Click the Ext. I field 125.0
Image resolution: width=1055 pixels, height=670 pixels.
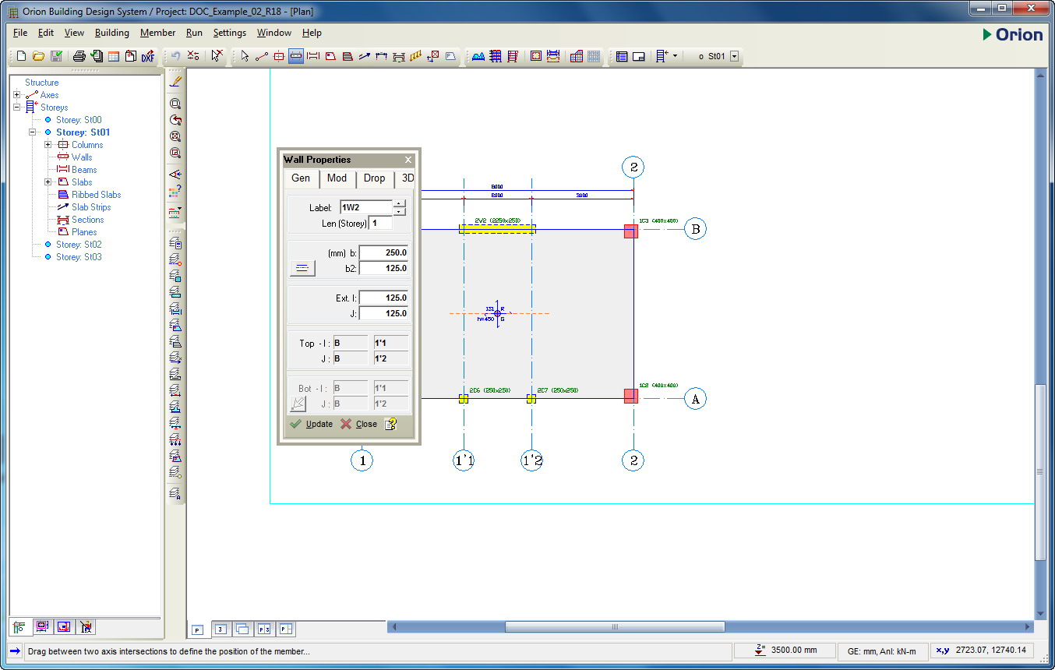(x=384, y=298)
